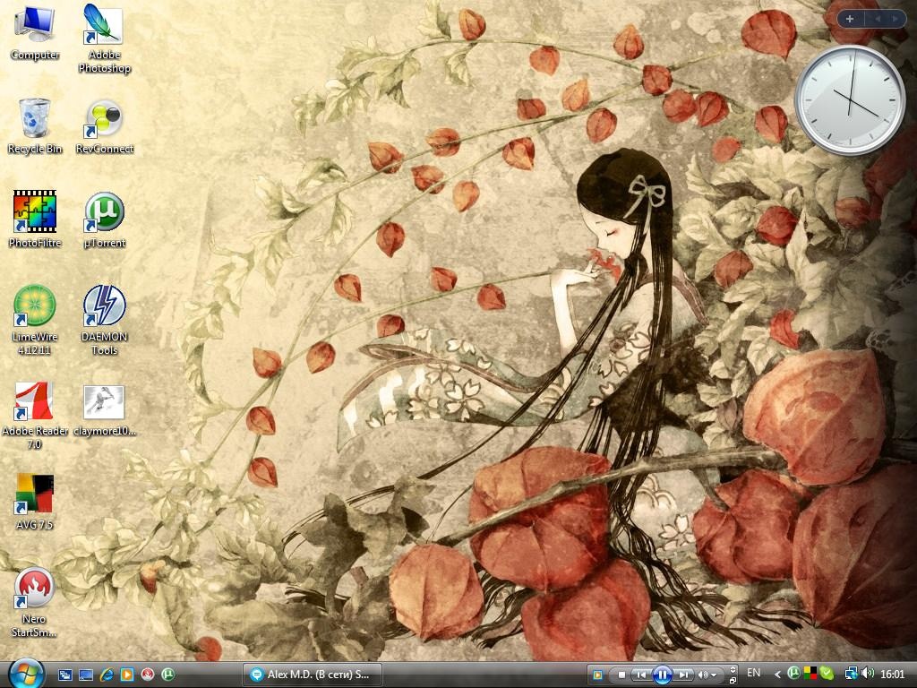Viewport: 917px width, 688px height.
Task: Click the analog clock gadget
Action: click(x=850, y=100)
